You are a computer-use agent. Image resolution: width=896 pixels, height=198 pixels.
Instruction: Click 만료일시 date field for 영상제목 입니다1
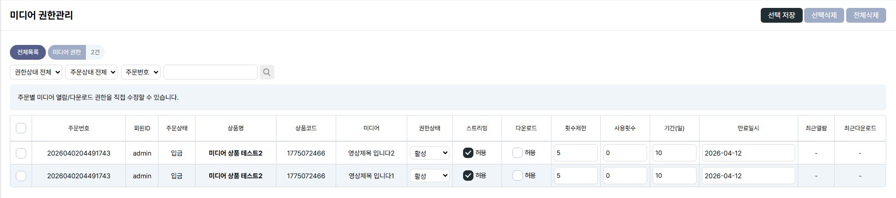tap(748, 176)
